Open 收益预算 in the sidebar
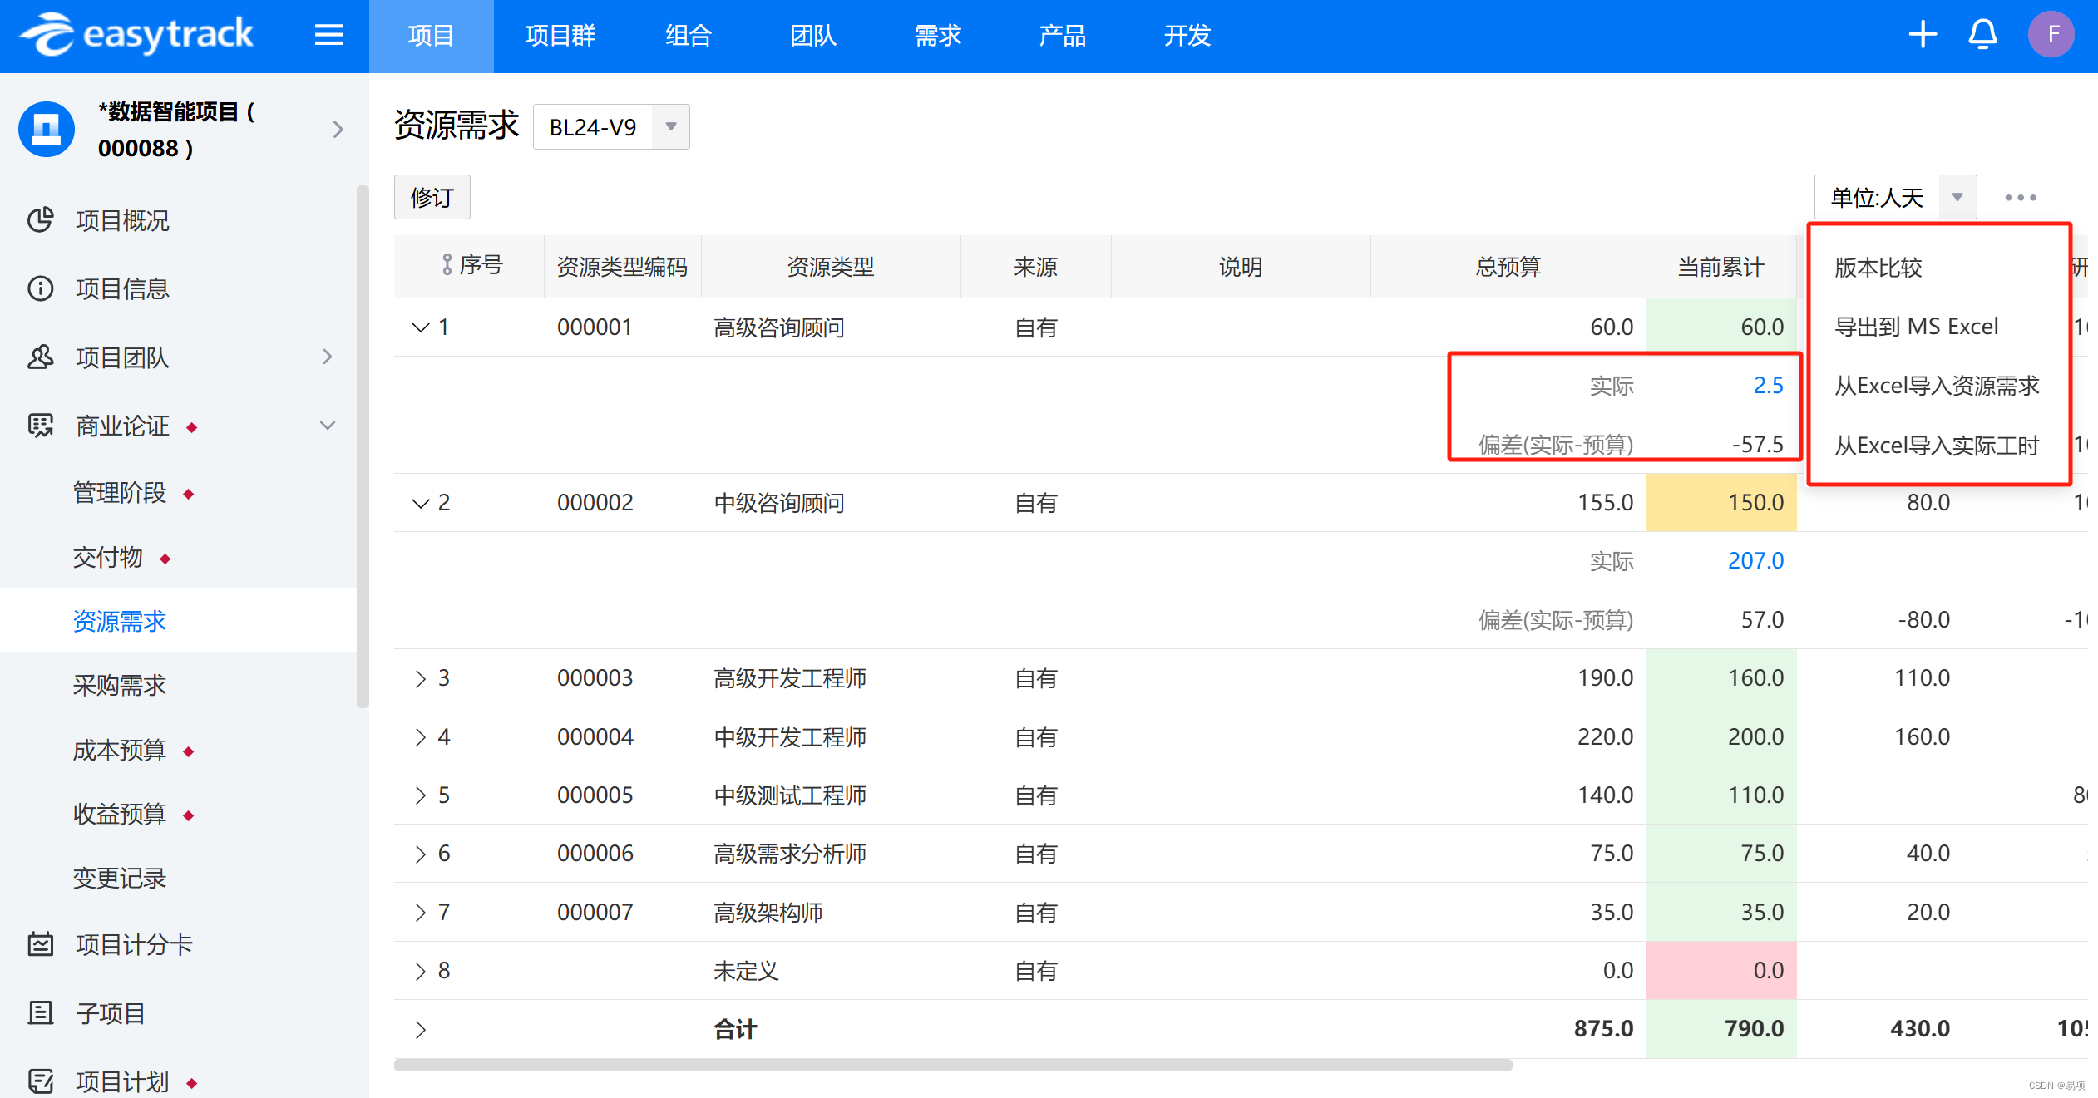Screen dimensions: 2098x1098 click(120, 814)
